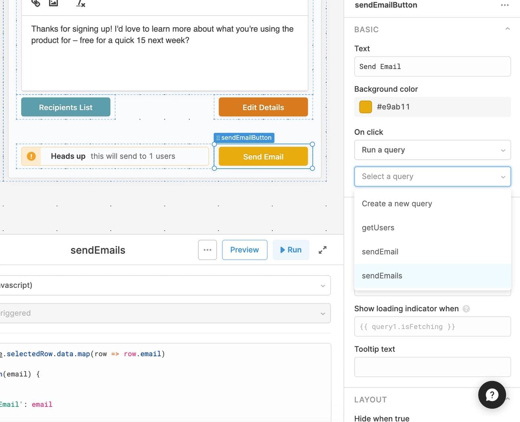Select getUsers from the query list

(378, 228)
